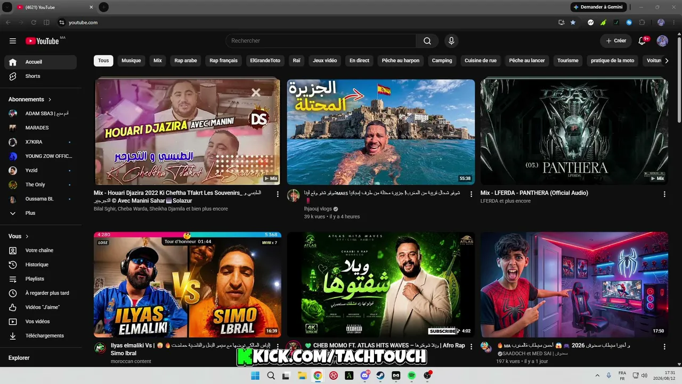Image resolution: width=682 pixels, height=384 pixels.
Task: Open Votre chaîne in the sidebar
Action: (40, 250)
